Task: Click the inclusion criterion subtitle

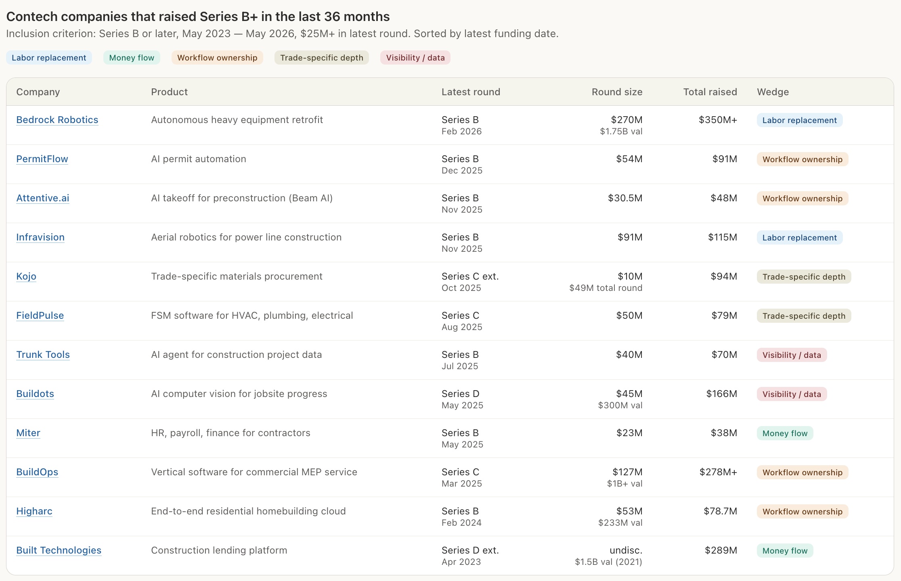Action: (x=282, y=33)
